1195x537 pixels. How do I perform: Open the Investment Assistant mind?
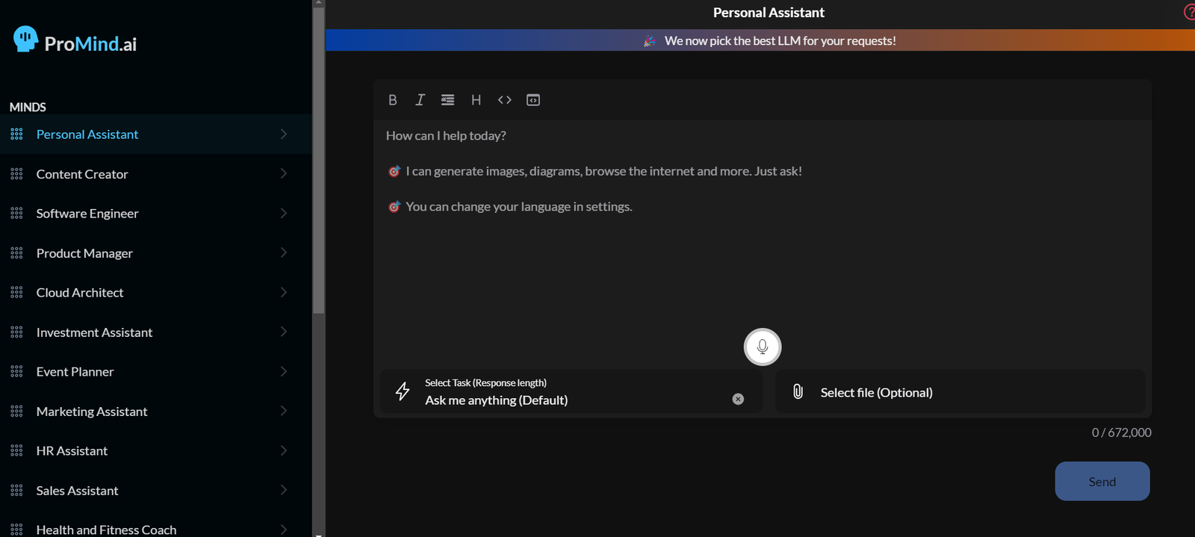tap(94, 332)
